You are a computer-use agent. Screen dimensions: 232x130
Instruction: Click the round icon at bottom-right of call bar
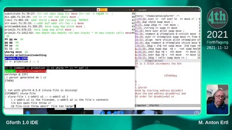[196, 113]
